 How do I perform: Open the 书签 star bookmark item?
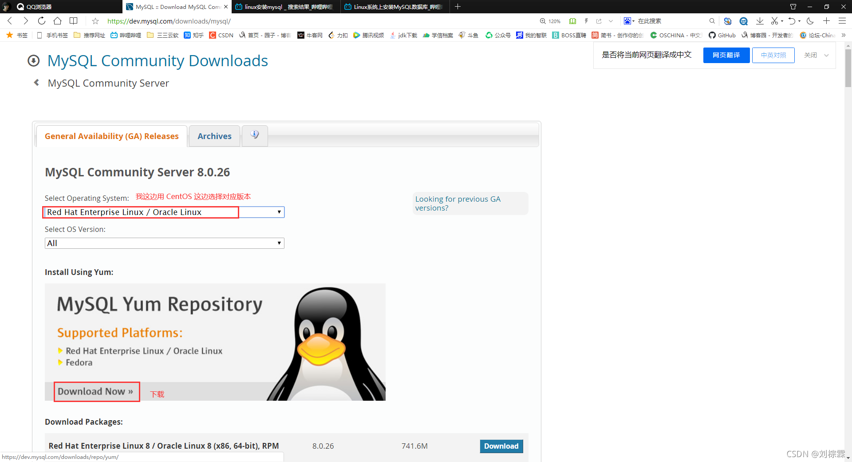pos(17,35)
